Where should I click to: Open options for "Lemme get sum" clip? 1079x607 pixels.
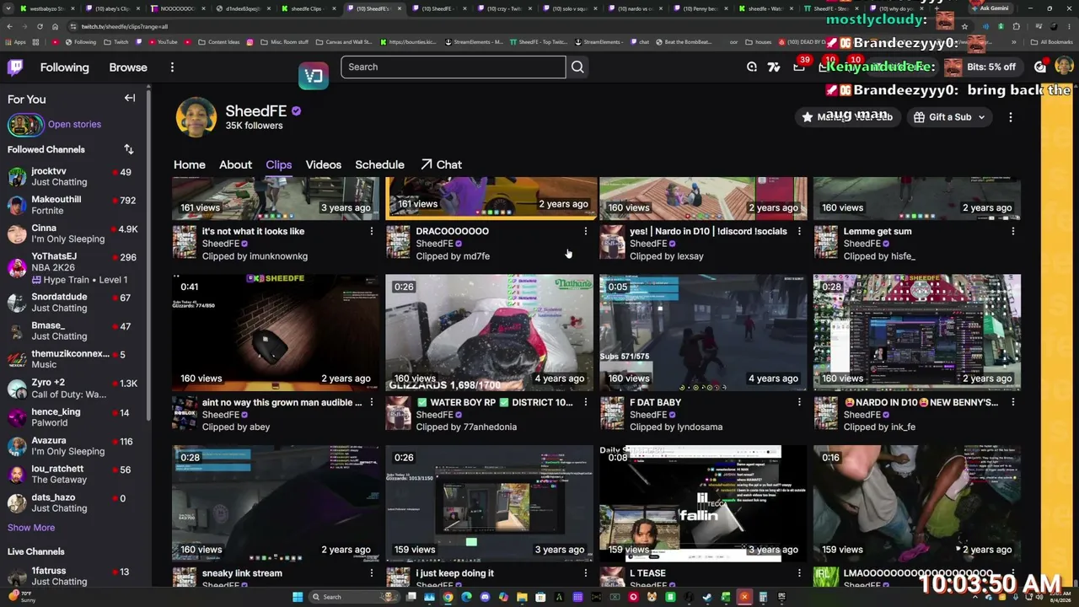[x=1013, y=231]
